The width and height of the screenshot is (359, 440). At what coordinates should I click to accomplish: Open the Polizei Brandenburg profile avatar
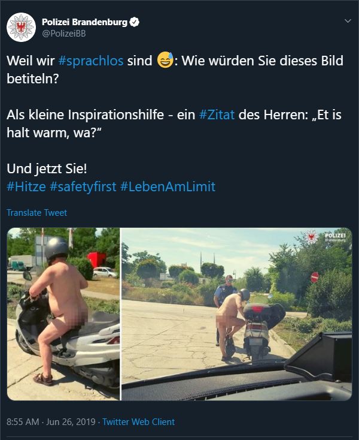[21, 27]
